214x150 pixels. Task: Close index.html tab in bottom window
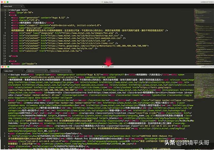(x=22, y=71)
